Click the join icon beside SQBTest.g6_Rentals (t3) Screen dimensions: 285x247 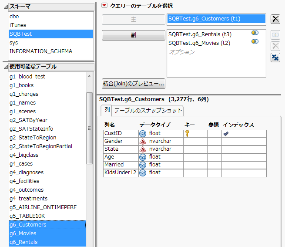255,34
